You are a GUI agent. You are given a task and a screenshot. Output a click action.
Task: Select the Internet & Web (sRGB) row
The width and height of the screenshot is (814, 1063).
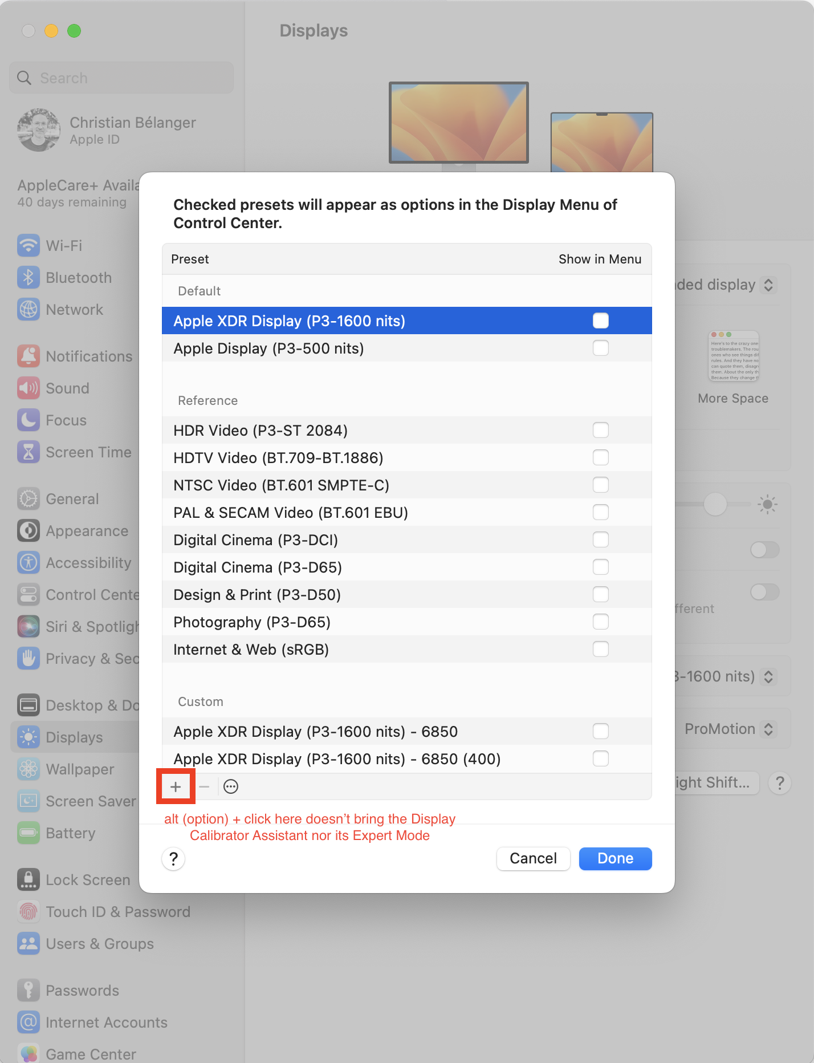click(x=407, y=649)
